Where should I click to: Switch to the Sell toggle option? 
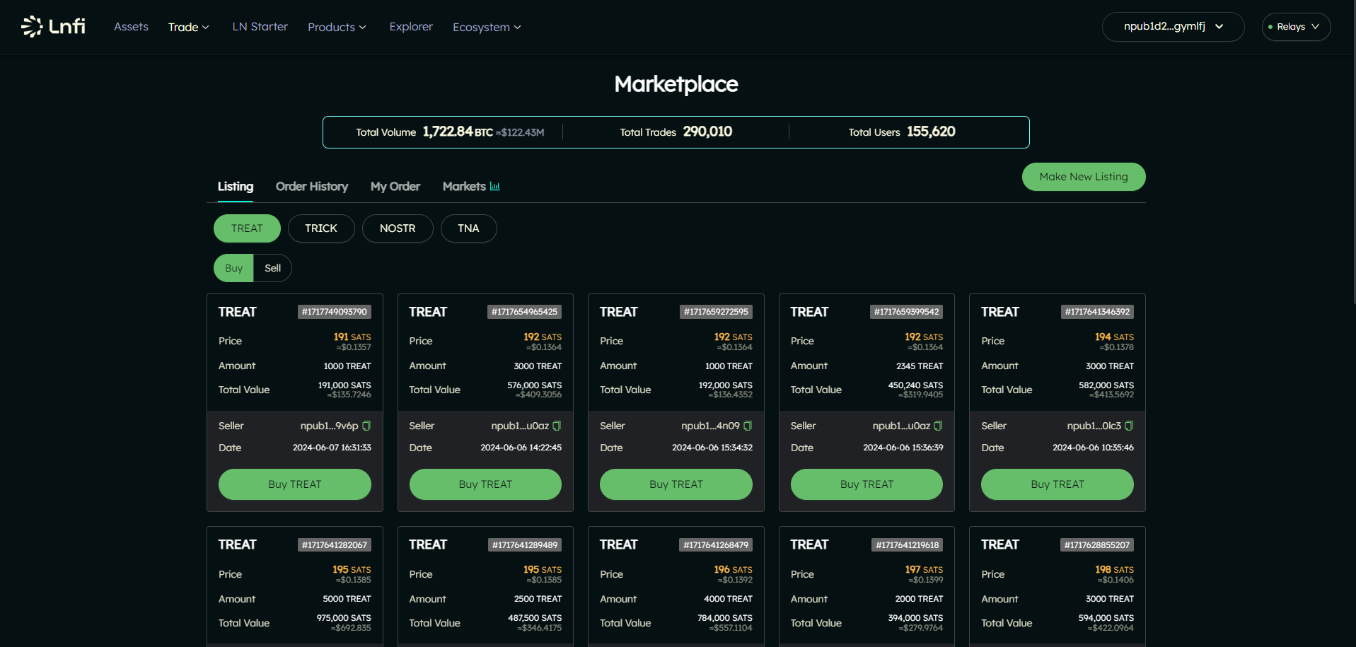point(272,268)
